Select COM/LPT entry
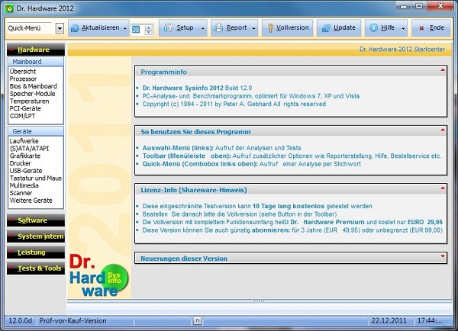458x331 pixels. tap(22, 116)
